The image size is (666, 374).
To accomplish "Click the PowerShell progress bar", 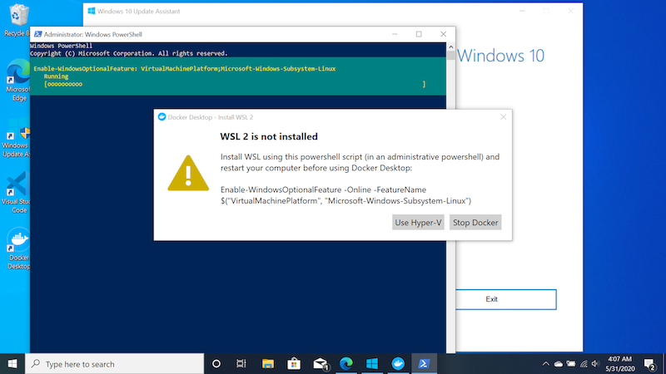I will [235, 84].
